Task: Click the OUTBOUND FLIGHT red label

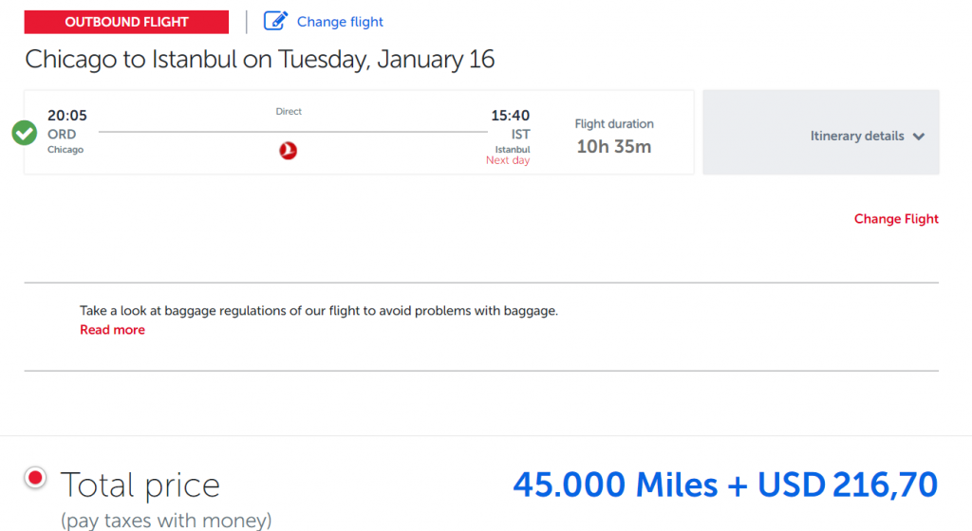Action: (126, 22)
